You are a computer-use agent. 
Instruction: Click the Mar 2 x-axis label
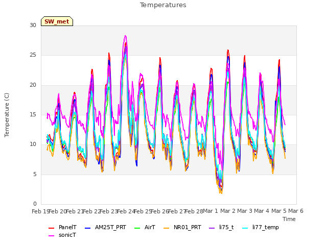228,211
